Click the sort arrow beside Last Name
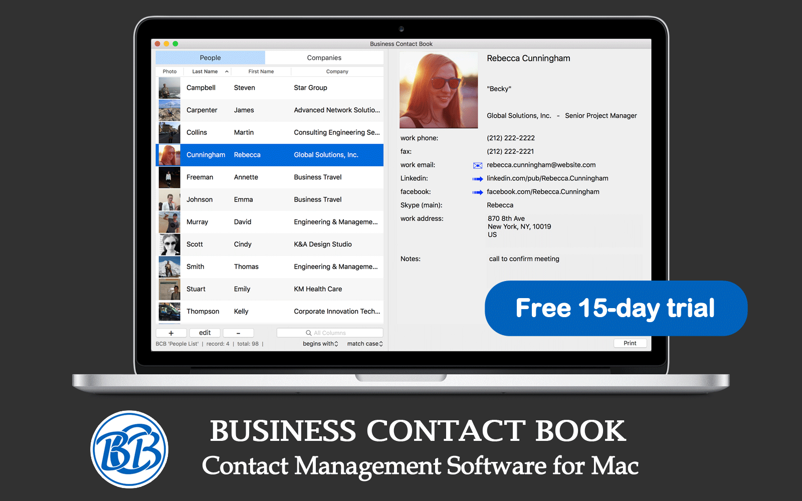This screenshot has height=501, width=802. 227,72
